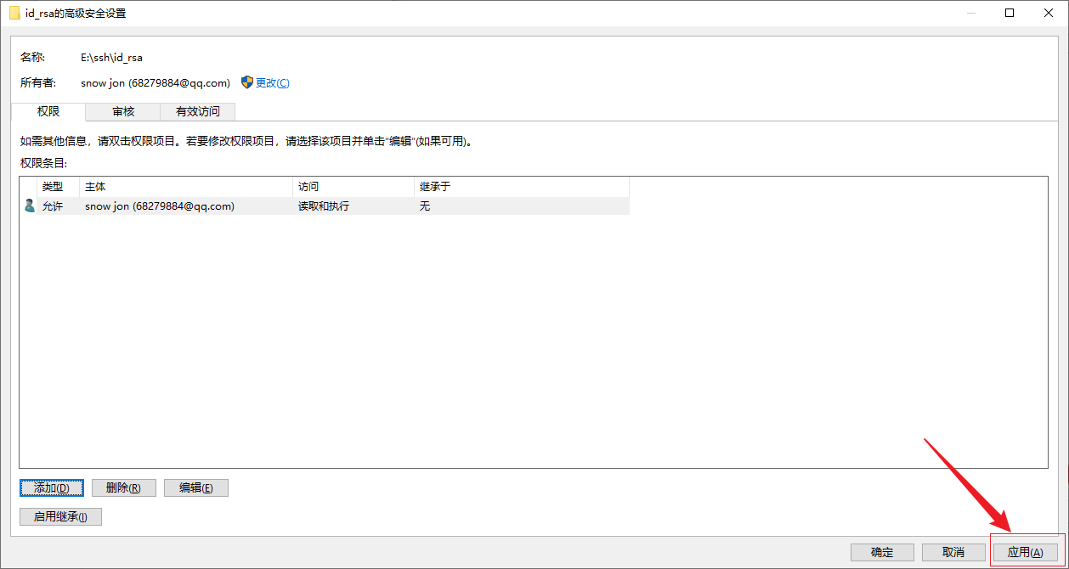The height and width of the screenshot is (569, 1069).
Task: Switch to the 审核 tab
Action: (x=122, y=111)
